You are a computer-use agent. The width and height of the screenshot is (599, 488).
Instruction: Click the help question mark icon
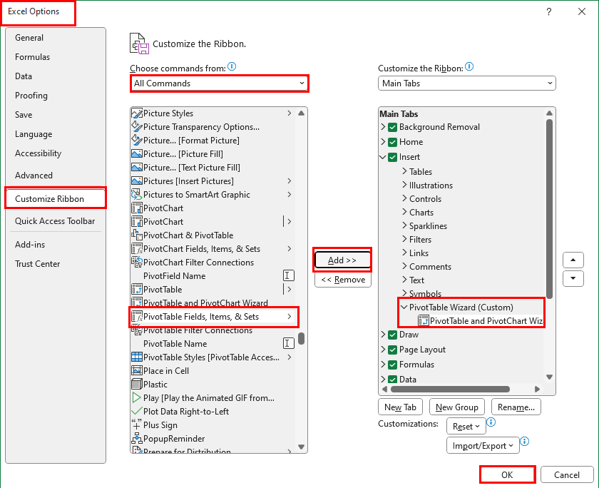coord(549,12)
